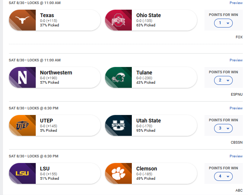Select Tulane 43% Picked card
This screenshot has width=248, height=195.
click(151, 77)
